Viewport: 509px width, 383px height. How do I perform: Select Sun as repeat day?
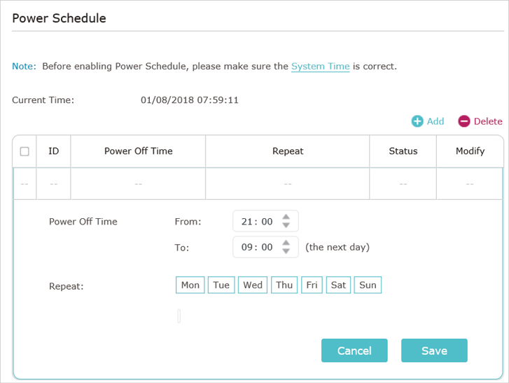[x=368, y=285]
